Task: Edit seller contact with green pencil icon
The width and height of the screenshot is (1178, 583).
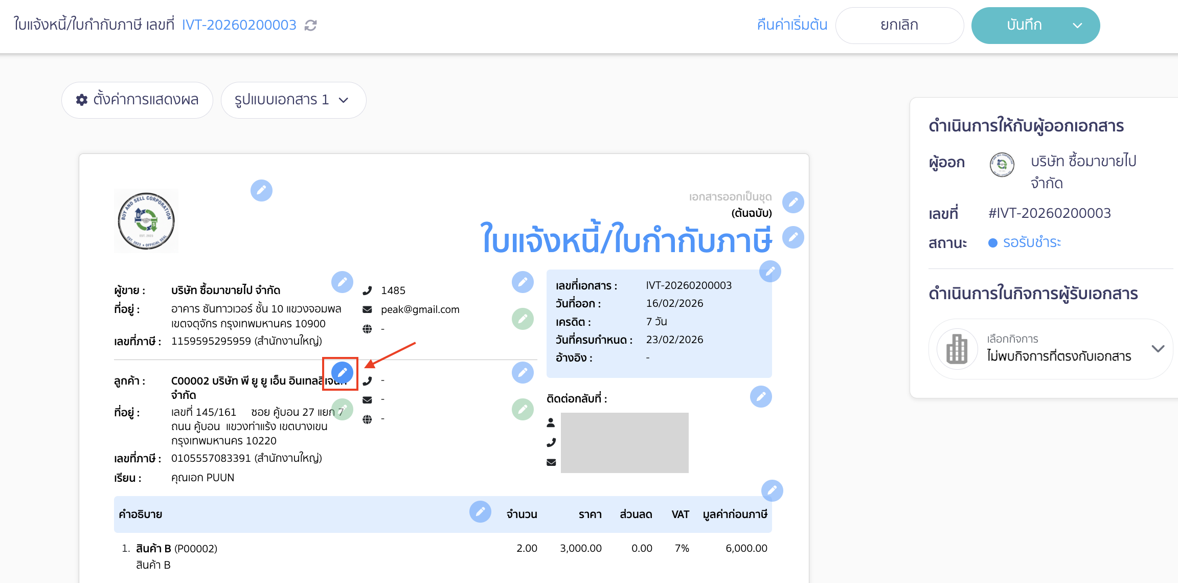Action: coord(523,318)
